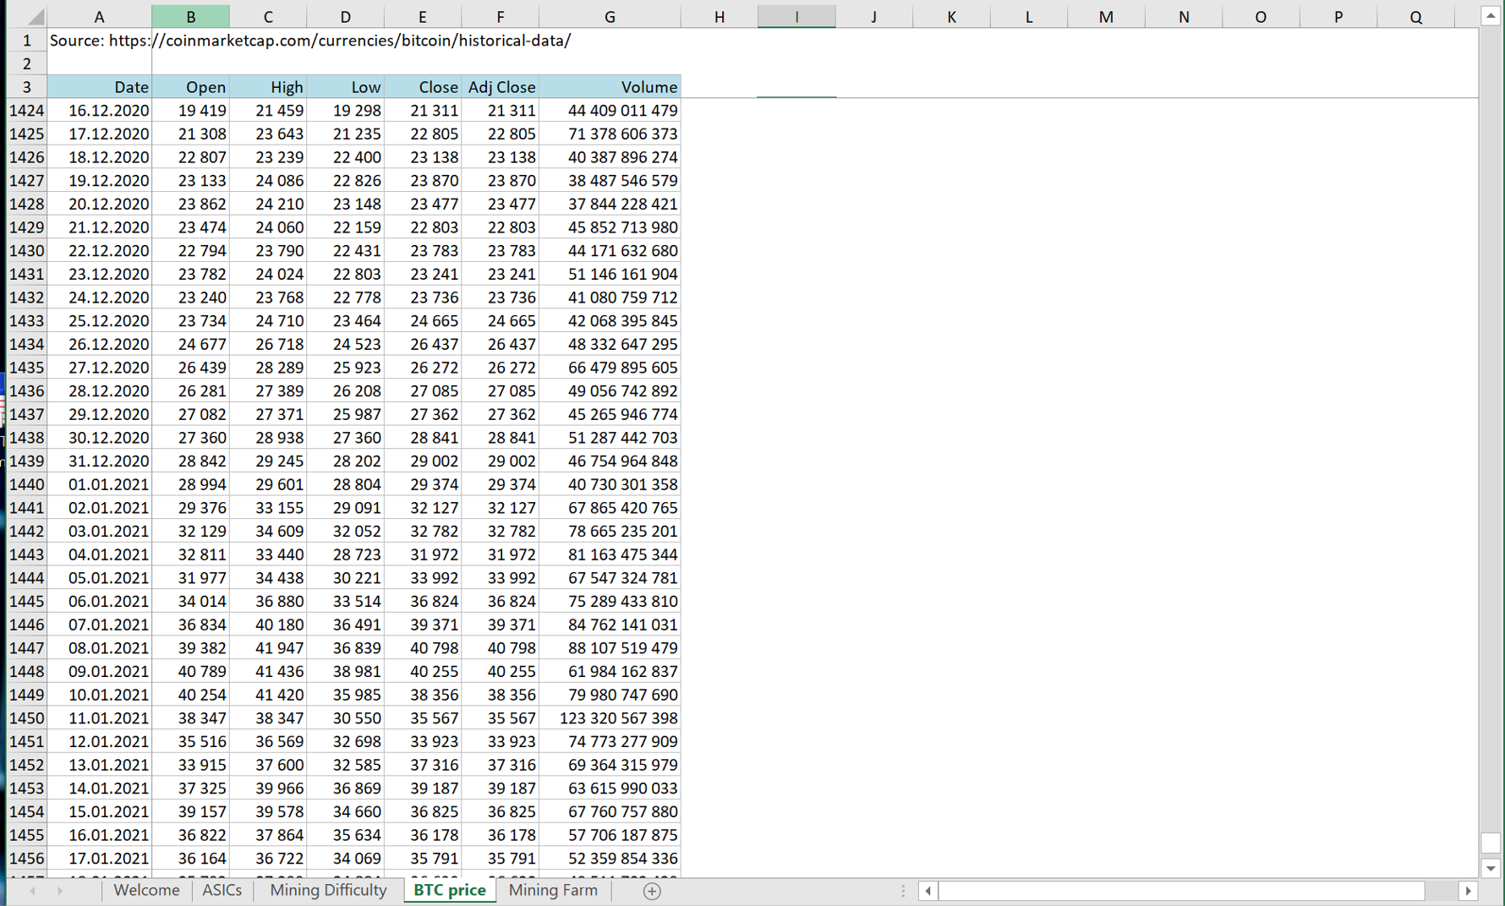The width and height of the screenshot is (1505, 906).
Task: Select row 1424 by its row number
Action: click(x=26, y=110)
